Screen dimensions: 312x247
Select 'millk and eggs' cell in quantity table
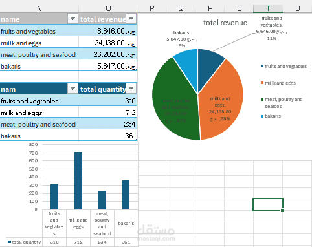point(39,113)
